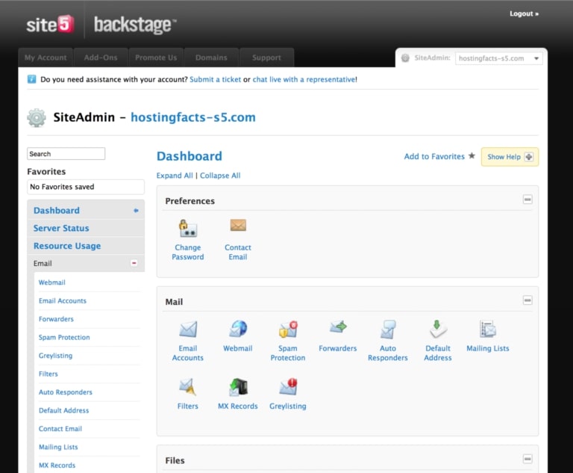Image resolution: width=573 pixels, height=473 pixels.
Task: Launch Webmail globe icon in Mail panel
Action: click(238, 328)
